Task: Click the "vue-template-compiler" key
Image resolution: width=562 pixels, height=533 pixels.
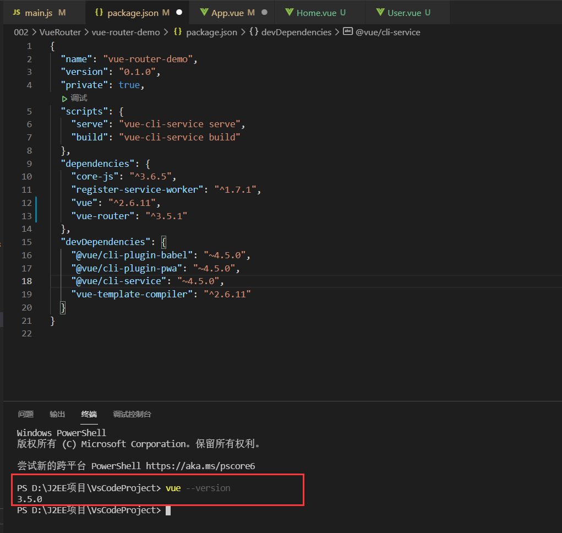Action: click(x=132, y=294)
